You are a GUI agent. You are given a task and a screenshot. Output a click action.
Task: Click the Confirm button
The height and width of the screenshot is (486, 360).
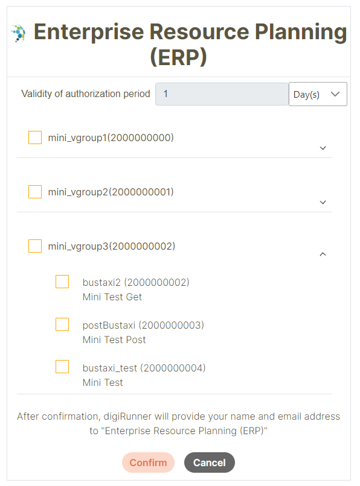(148, 462)
